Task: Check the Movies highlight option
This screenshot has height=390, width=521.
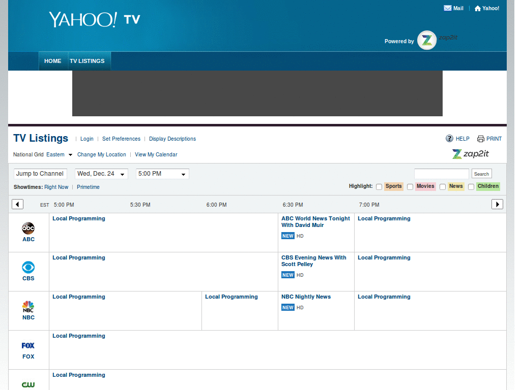Action: pos(410,186)
